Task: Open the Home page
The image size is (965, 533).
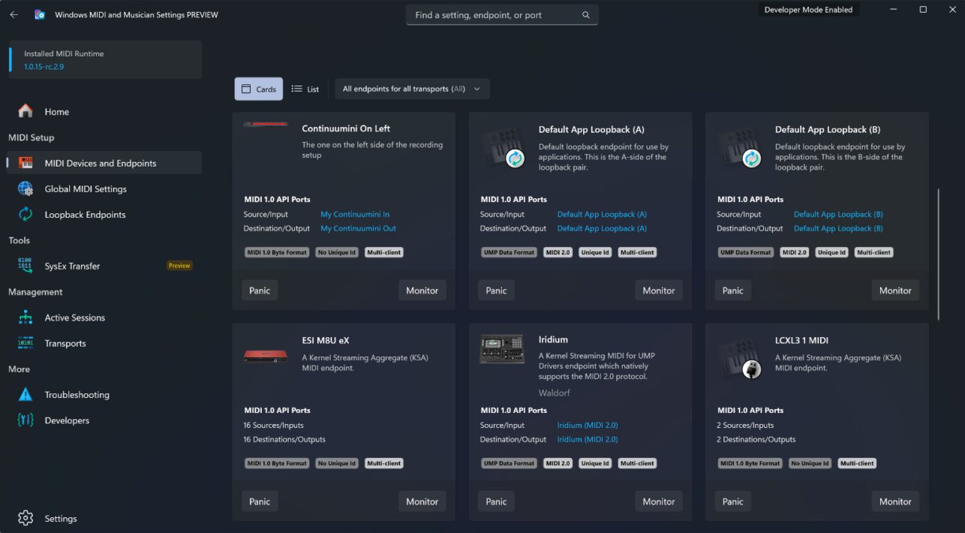Action: coord(104,111)
